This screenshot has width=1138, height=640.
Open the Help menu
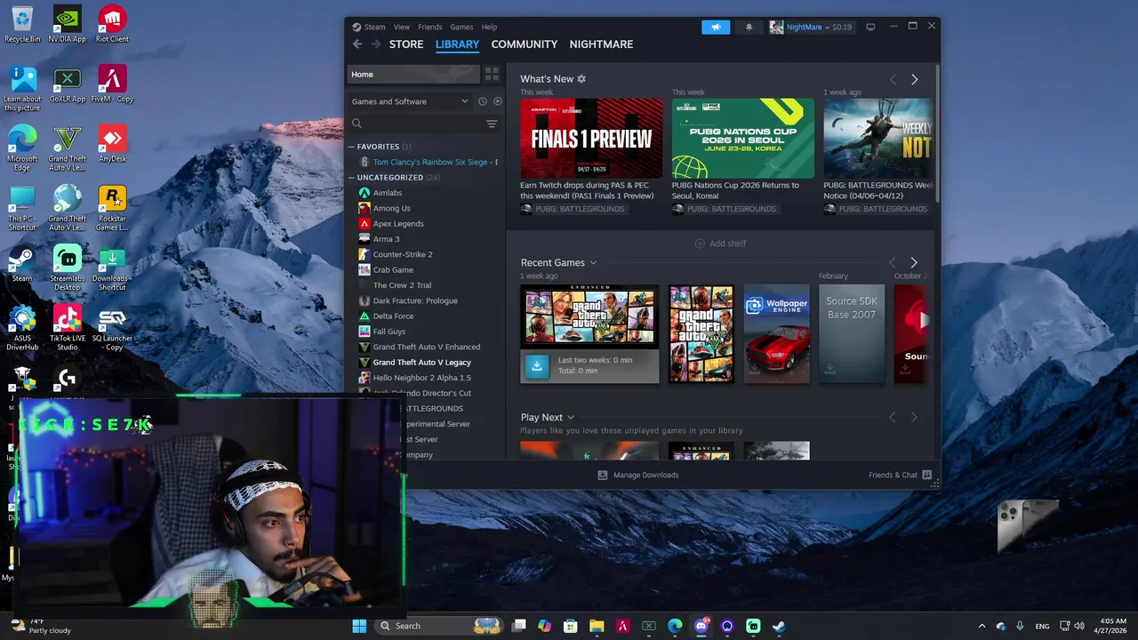pos(489,27)
